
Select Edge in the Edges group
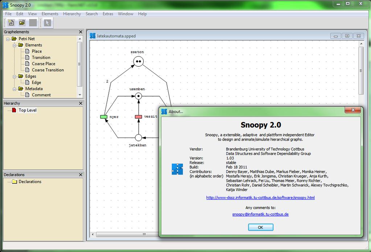pyautogui.click(x=36, y=83)
